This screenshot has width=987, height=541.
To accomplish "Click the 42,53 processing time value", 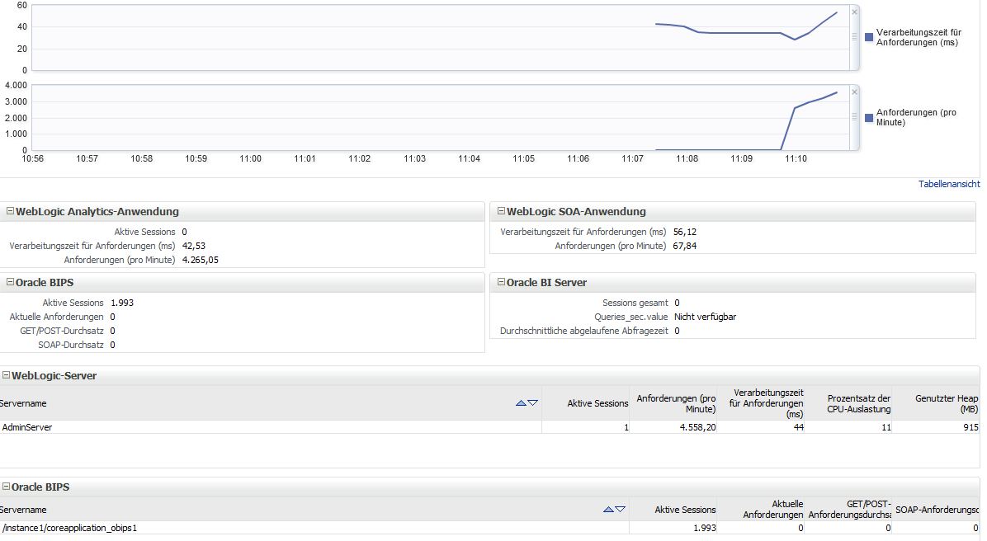I will point(193,246).
